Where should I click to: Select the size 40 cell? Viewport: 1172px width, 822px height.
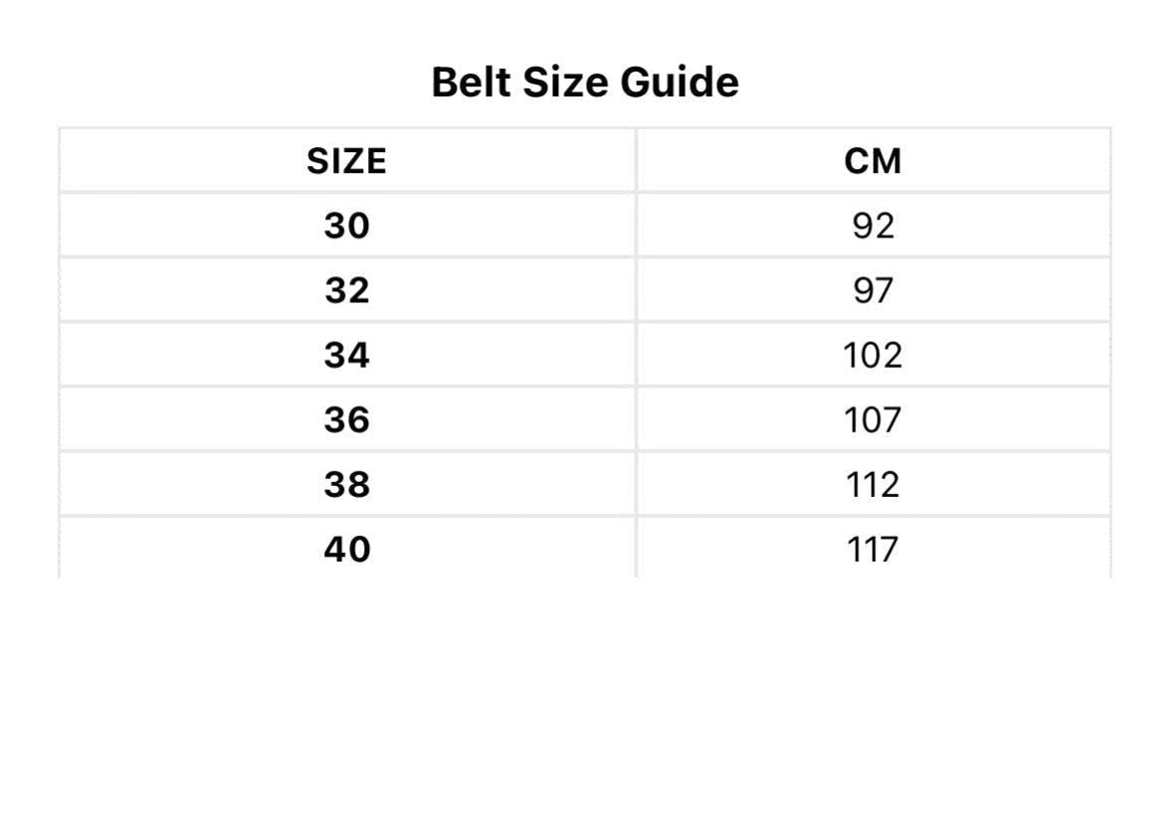pyautogui.click(x=346, y=550)
